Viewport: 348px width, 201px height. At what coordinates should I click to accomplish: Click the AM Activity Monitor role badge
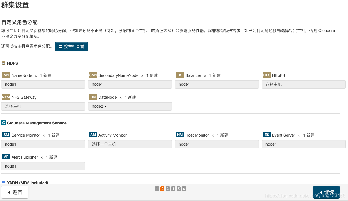pos(93,135)
